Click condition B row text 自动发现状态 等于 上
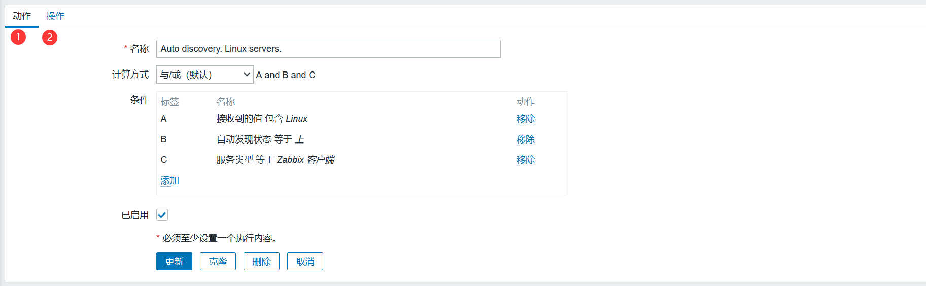The width and height of the screenshot is (926, 286). click(260, 139)
